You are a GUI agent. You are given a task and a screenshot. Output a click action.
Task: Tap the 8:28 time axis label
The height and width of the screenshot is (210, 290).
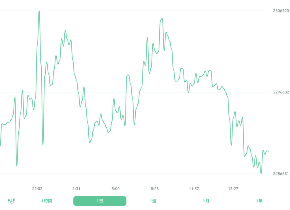(x=155, y=189)
